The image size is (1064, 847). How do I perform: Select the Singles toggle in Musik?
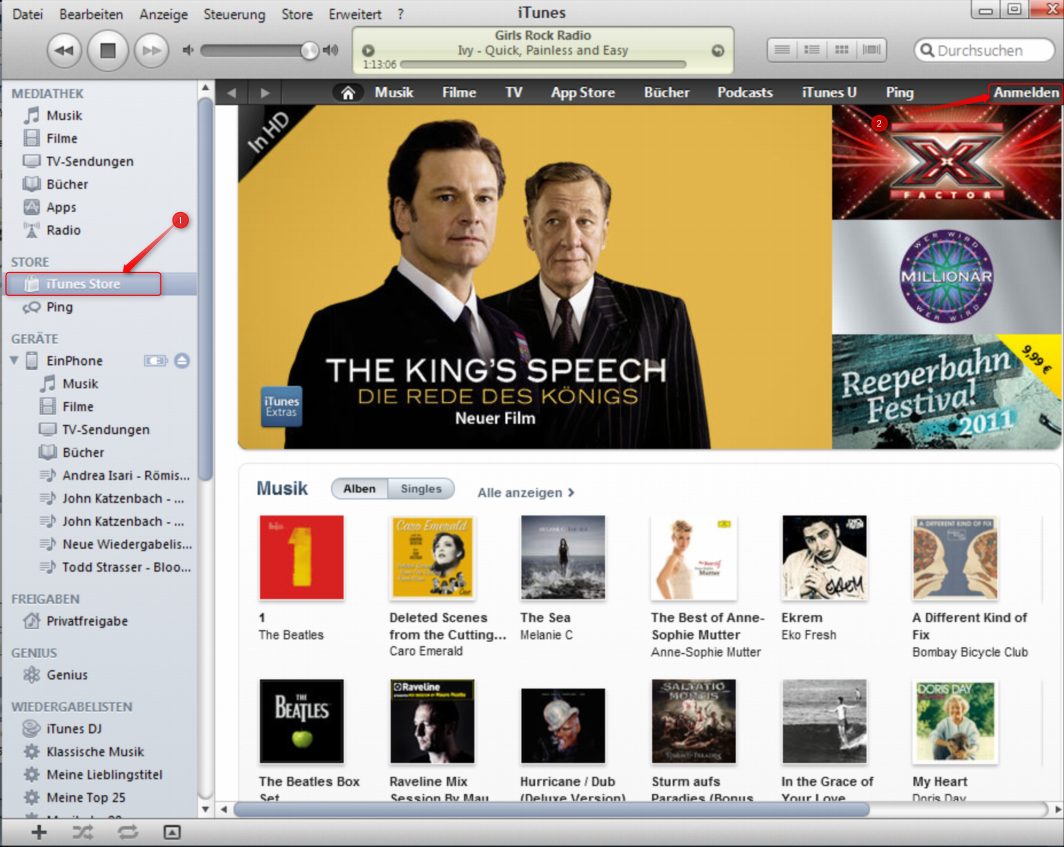click(421, 489)
